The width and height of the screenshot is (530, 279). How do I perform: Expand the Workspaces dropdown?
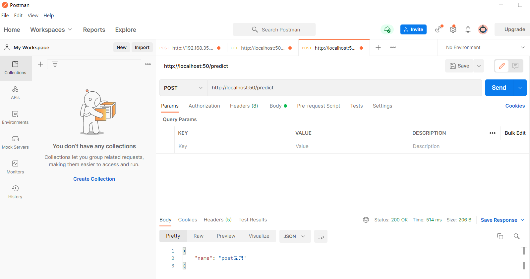click(x=51, y=29)
